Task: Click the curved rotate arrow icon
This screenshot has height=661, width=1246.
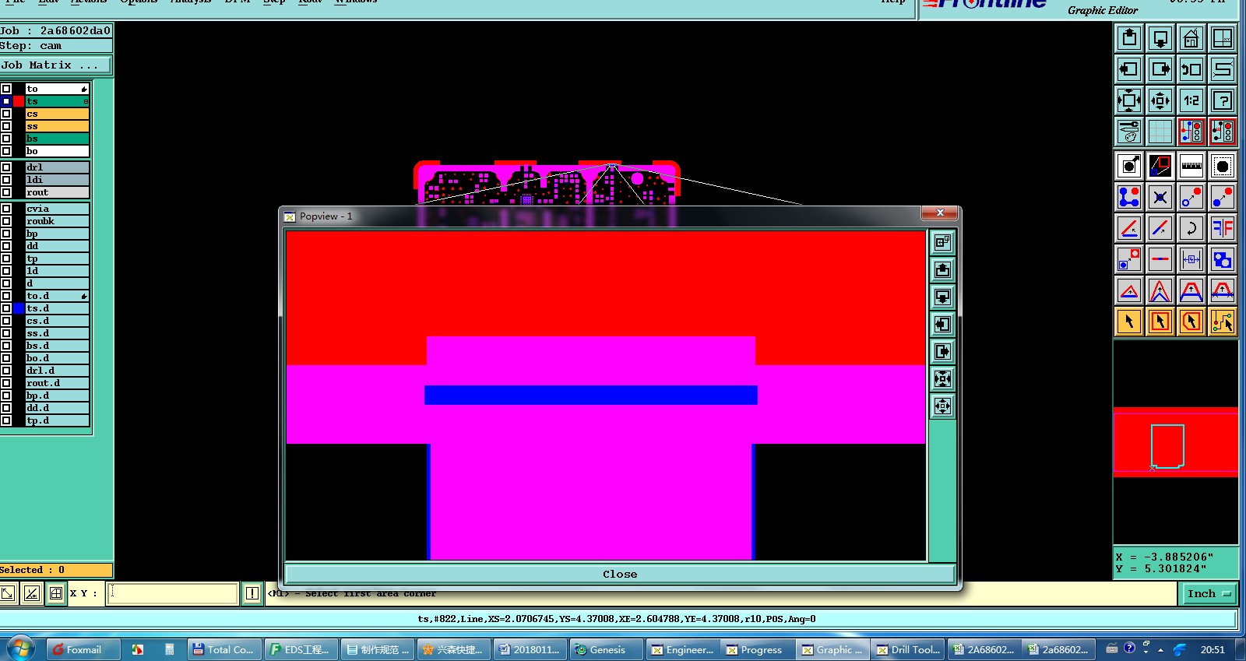Action: point(1191,228)
